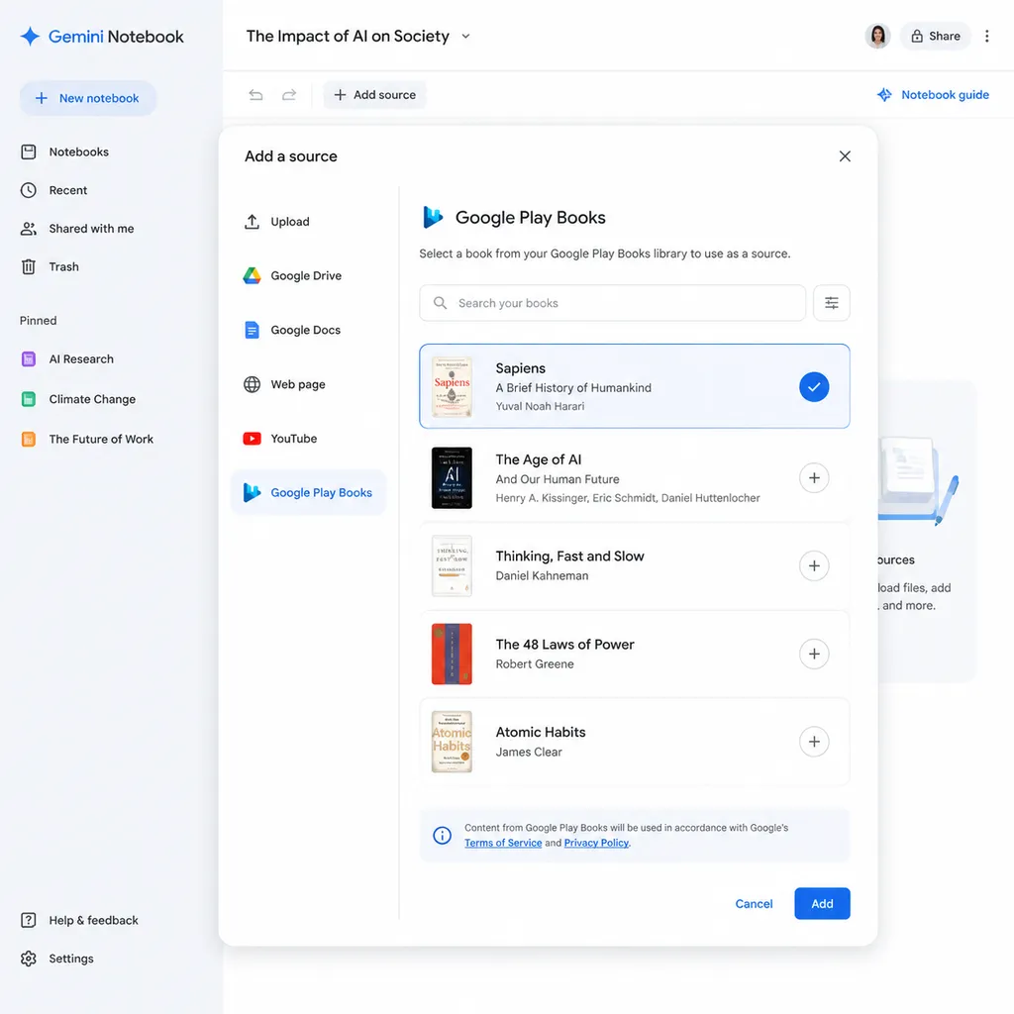This screenshot has height=1014, width=1014.
Task: Select the Google Docs source tab
Action: (x=309, y=330)
